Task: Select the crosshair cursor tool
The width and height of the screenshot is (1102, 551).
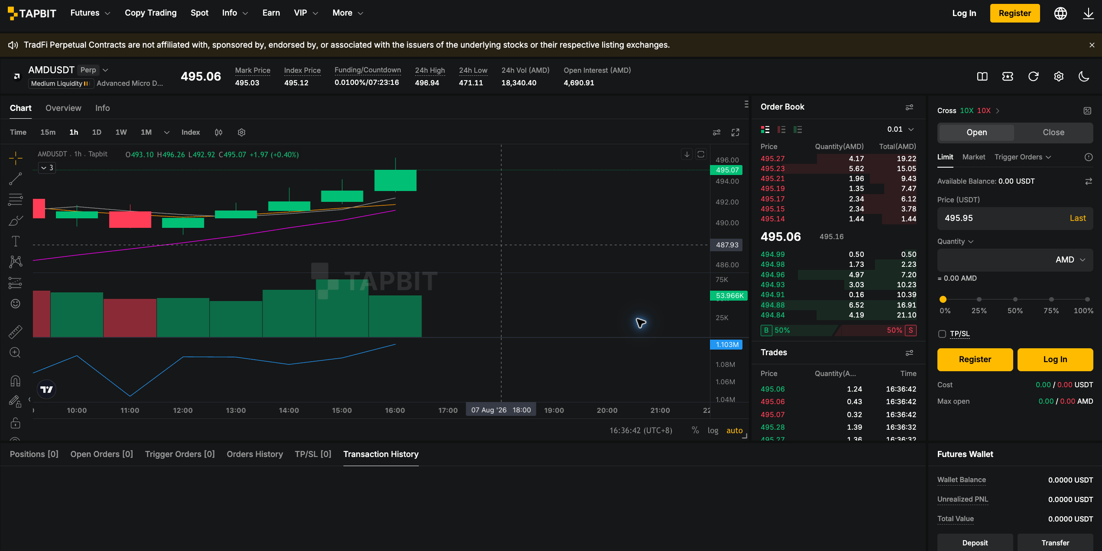Action: pyautogui.click(x=16, y=158)
